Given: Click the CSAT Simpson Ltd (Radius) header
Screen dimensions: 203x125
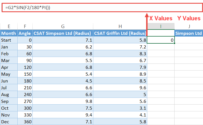Looking at the screenshot, I should pos(63,33).
